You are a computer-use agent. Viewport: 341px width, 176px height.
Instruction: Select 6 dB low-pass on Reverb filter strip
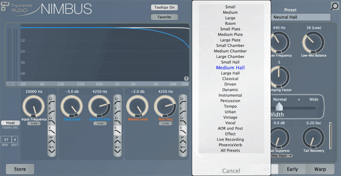click(183, 130)
